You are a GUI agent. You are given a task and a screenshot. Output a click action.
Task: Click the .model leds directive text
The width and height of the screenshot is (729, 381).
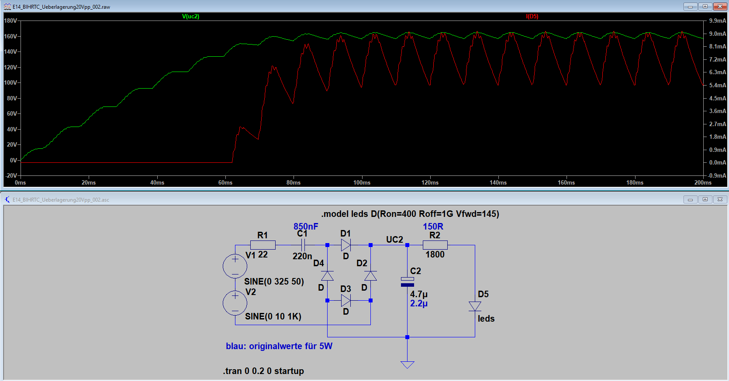click(x=410, y=214)
